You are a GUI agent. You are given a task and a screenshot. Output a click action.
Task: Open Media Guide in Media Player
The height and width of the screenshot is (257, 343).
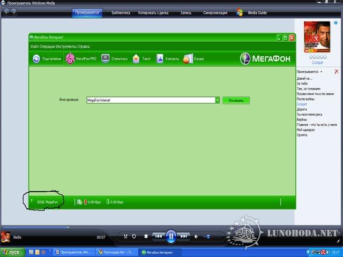(257, 13)
